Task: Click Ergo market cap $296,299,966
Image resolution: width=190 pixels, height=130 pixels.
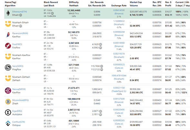Action: (136, 111)
